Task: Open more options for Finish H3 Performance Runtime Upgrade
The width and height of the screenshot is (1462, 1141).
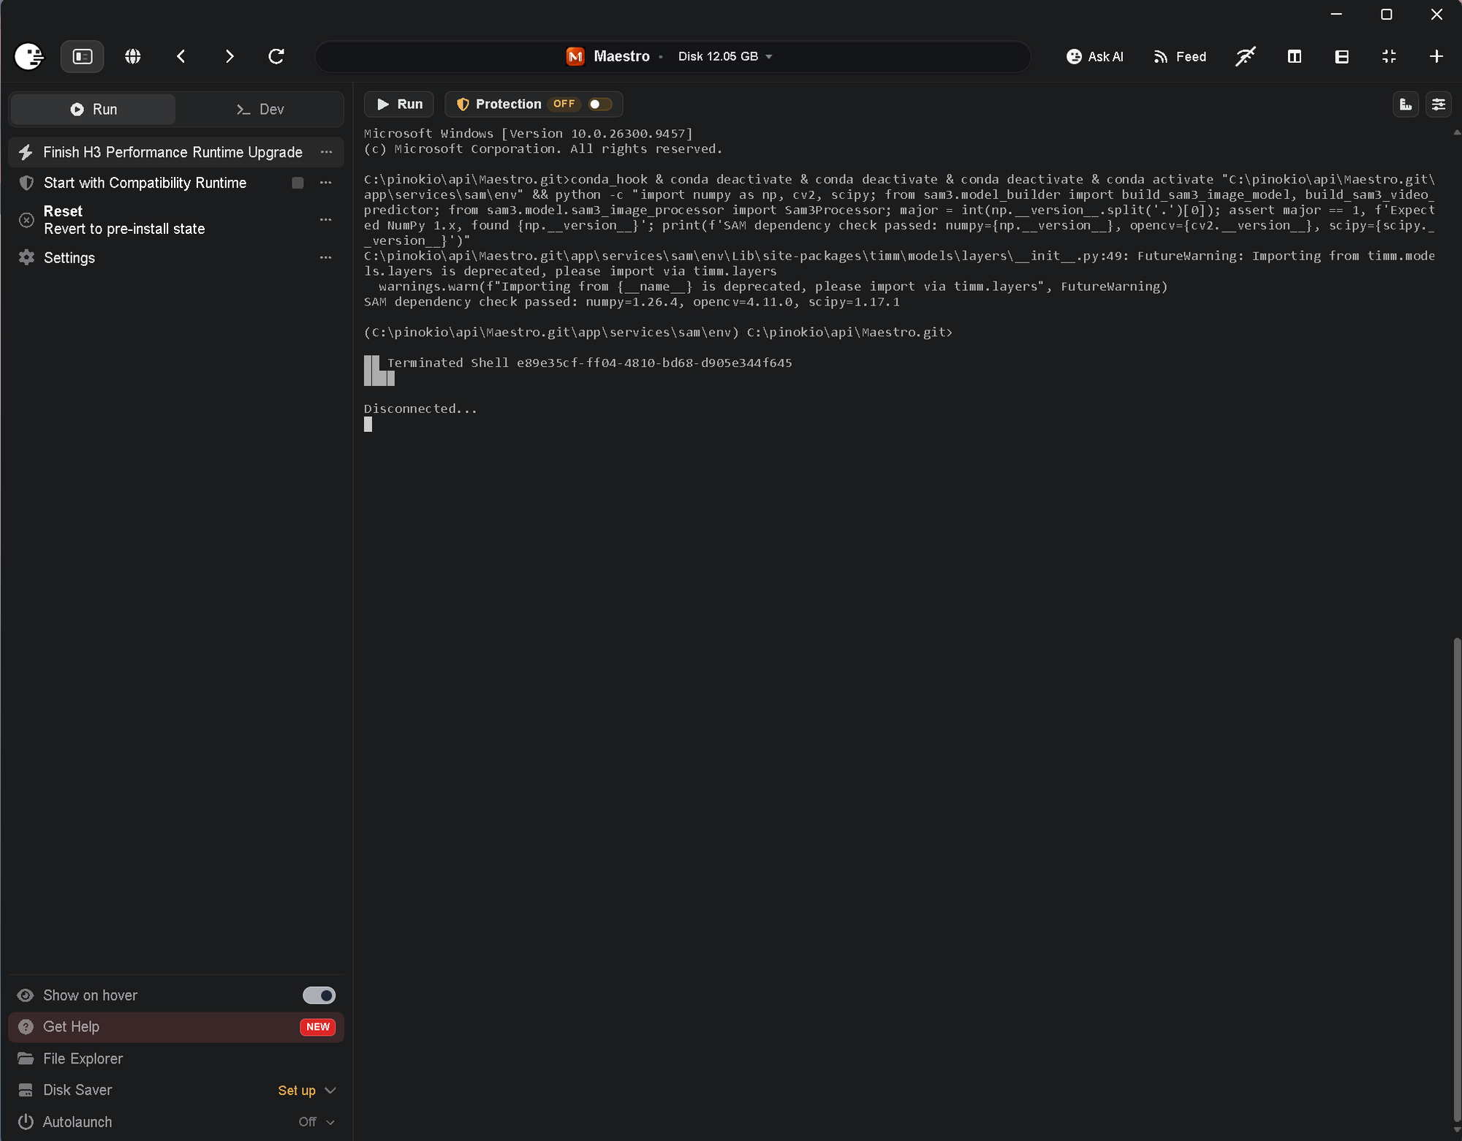Action: click(x=326, y=152)
